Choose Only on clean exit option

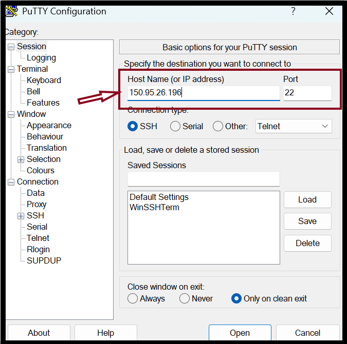236,298
